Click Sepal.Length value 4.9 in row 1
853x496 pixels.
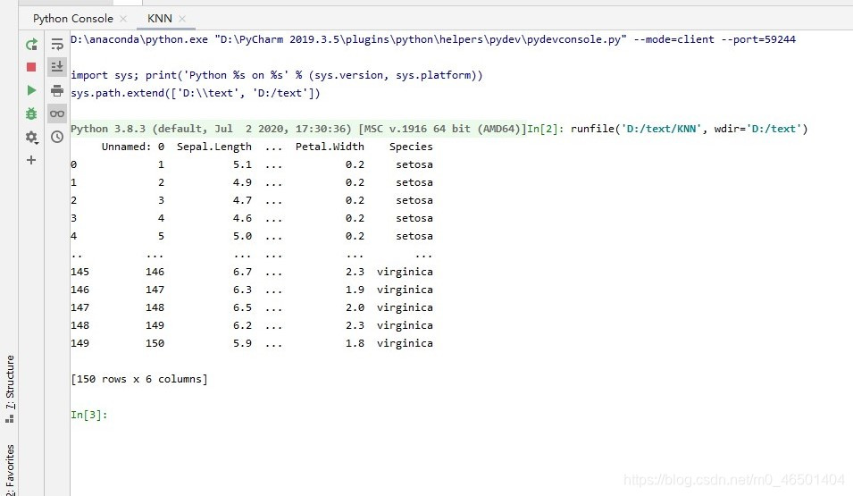tap(242, 182)
